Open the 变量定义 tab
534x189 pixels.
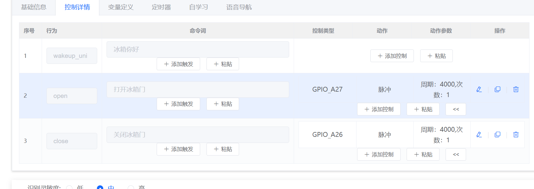click(x=121, y=7)
